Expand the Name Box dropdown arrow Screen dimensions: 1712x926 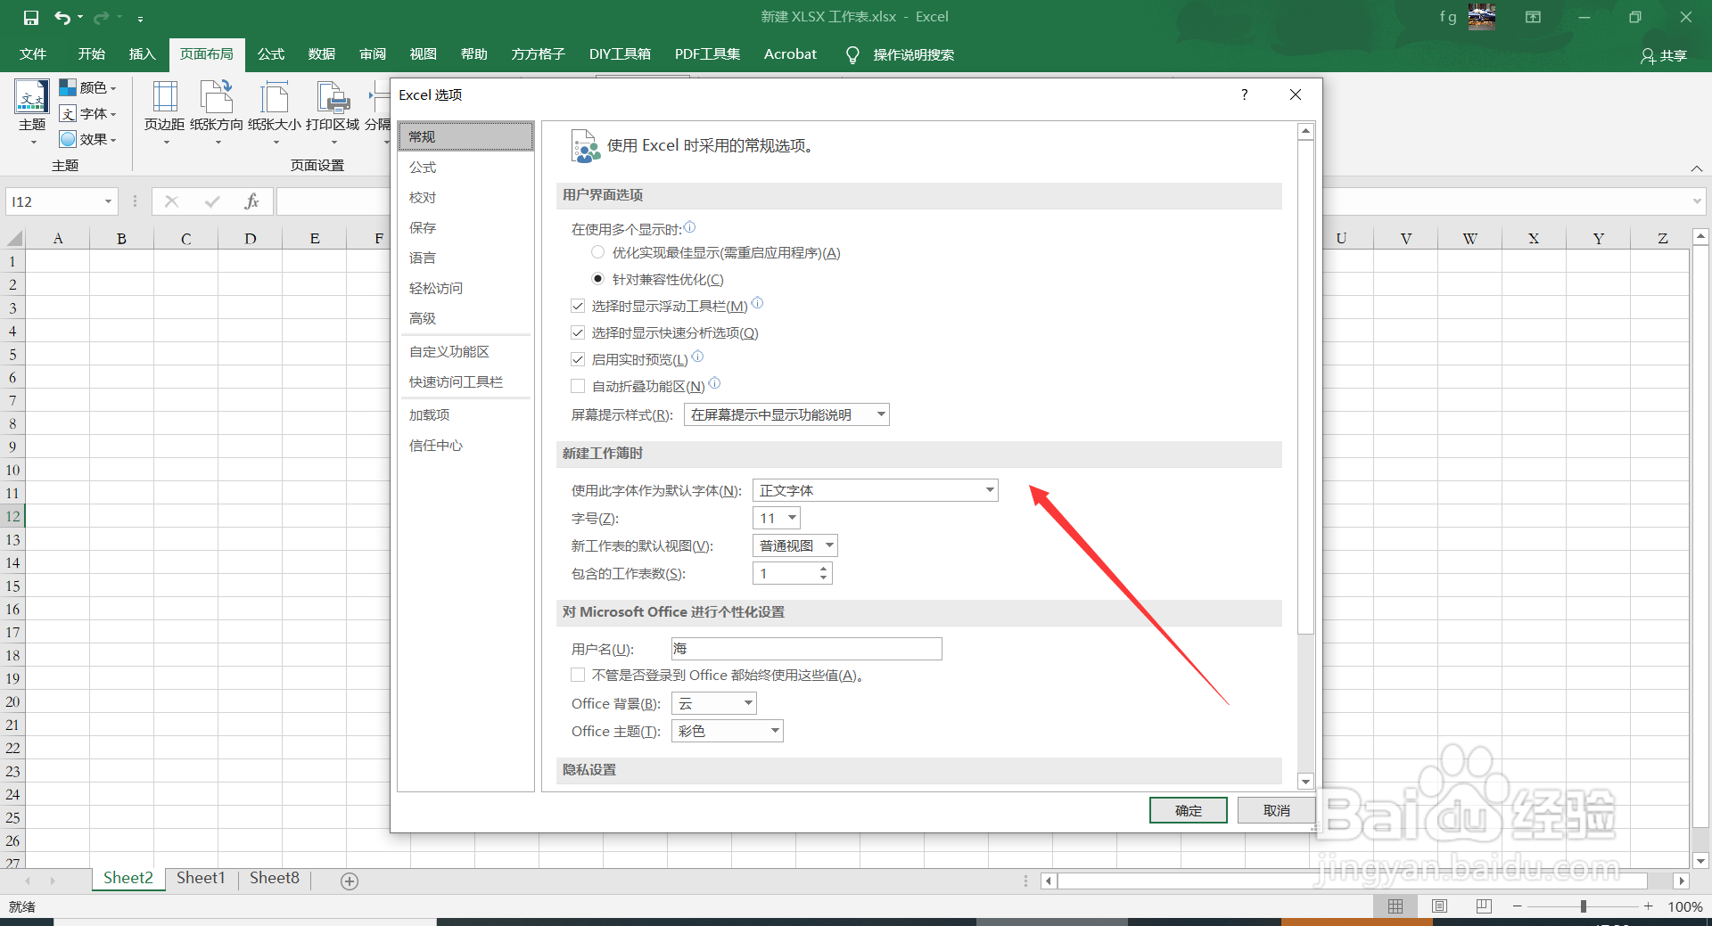pyautogui.click(x=108, y=201)
